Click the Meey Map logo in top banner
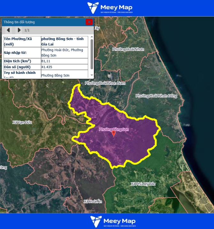 tap(110, 8)
